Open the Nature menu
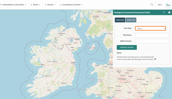Image resolution: width=172 pixels, height=99 pixels. 50,5
